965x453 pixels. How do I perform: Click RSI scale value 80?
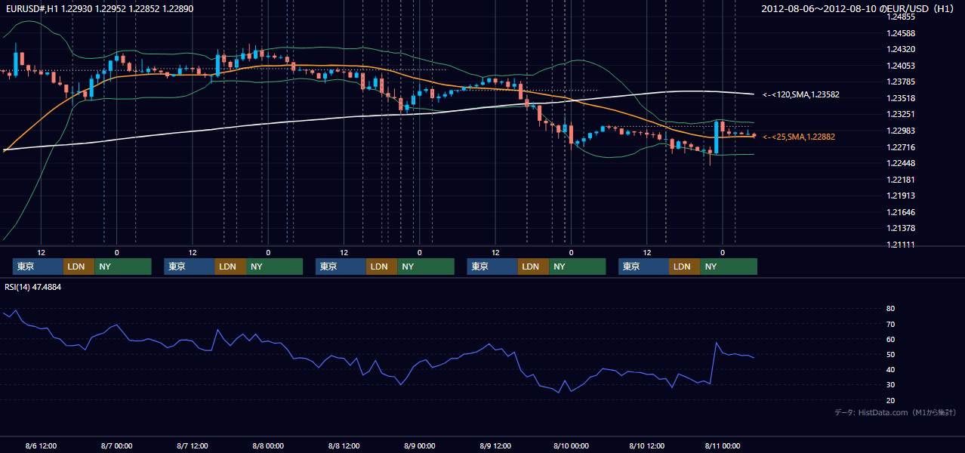(x=891, y=309)
